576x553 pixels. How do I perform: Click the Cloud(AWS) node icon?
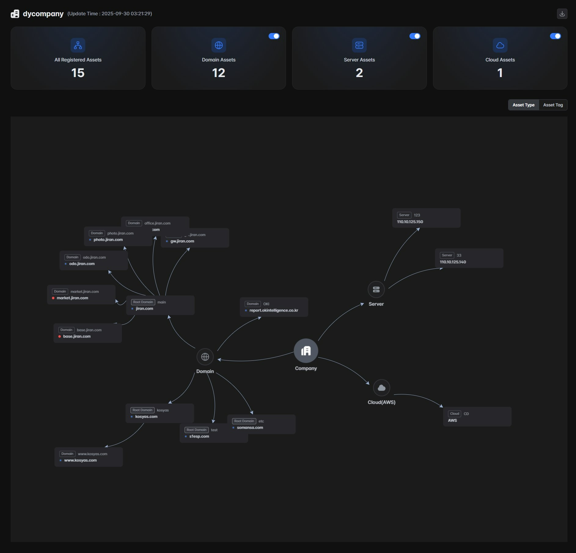coord(381,388)
